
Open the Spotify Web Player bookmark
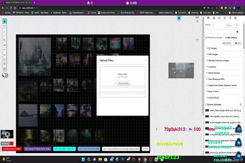pos(40,13)
